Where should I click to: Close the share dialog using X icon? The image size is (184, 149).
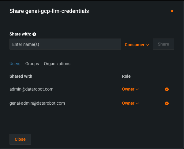coord(172,11)
